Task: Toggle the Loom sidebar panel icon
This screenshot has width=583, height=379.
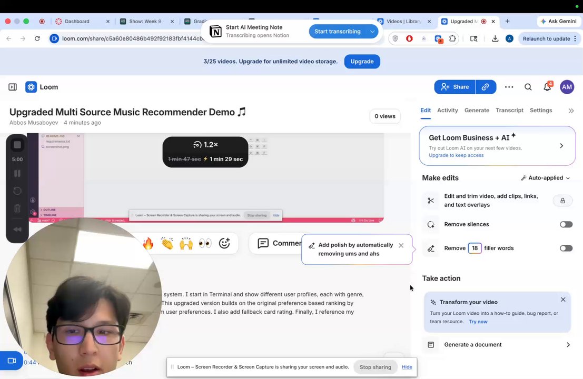Action: click(x=13, y=87)
